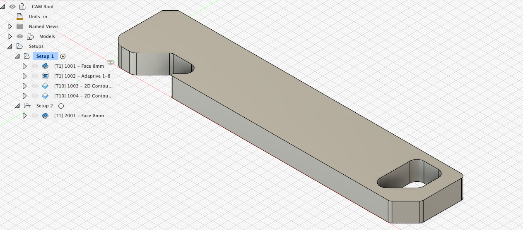Toggle visibility eye for CAM Root
Image resolution: width=523 pixels, height=230 pixels.
pyautogui.click(x=12, y=7)
